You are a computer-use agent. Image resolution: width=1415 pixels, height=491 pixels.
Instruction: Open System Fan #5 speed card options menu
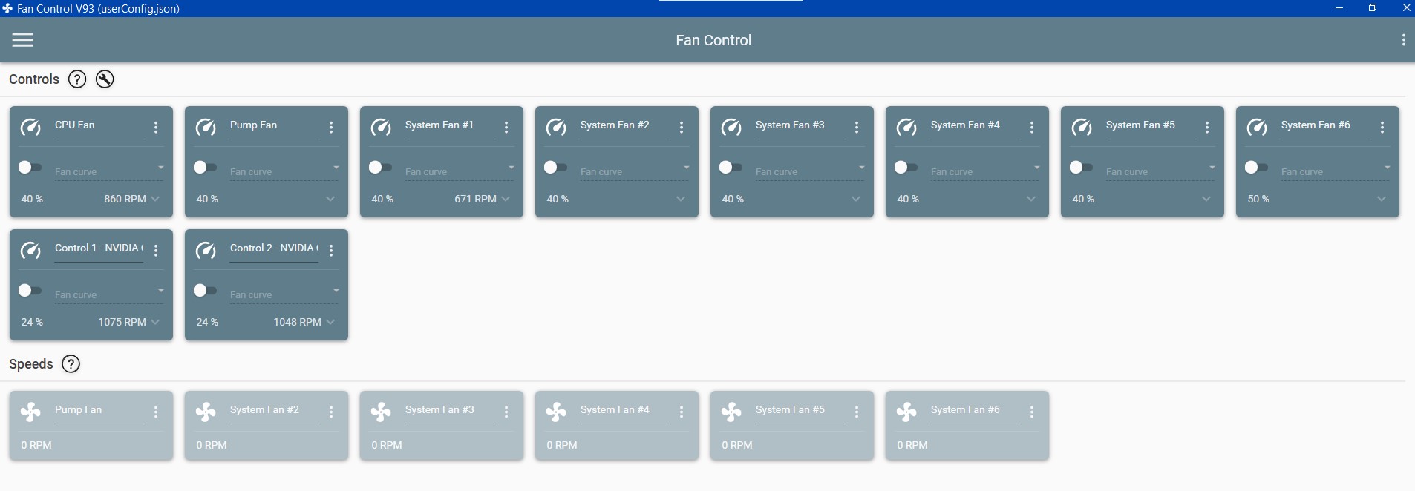tap(857, 412)
